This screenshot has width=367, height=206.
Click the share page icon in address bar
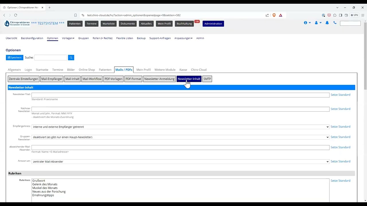[267, 15]
